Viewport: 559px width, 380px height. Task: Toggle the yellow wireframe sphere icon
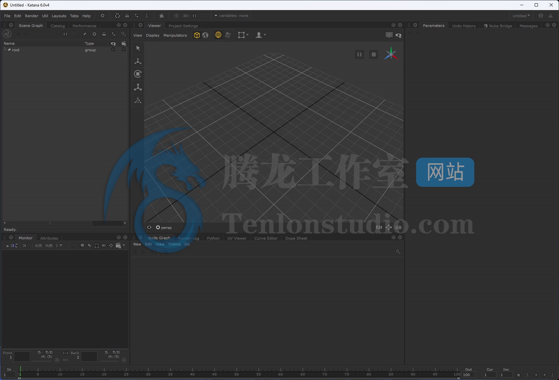[218, 35]
